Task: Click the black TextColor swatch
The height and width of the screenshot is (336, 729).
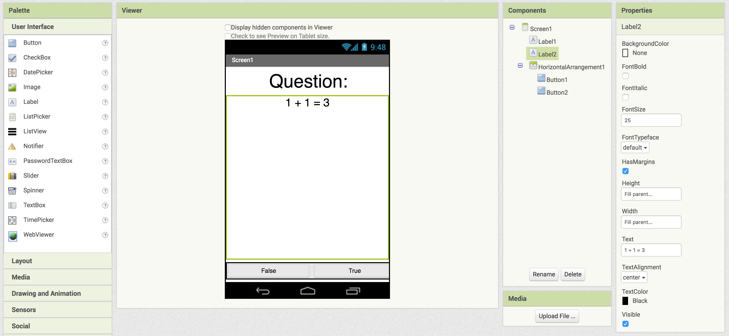Action: click(625, 300)
